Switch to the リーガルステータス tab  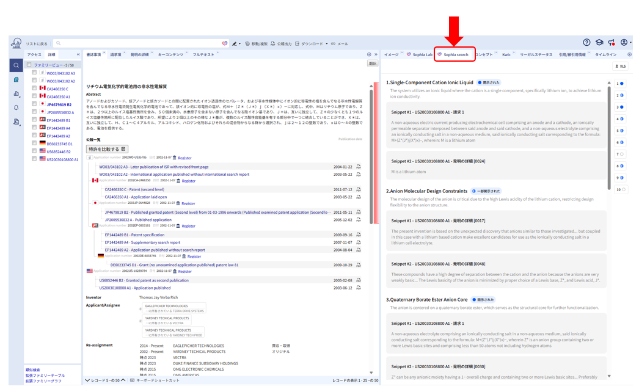click(x=536, y=54)
